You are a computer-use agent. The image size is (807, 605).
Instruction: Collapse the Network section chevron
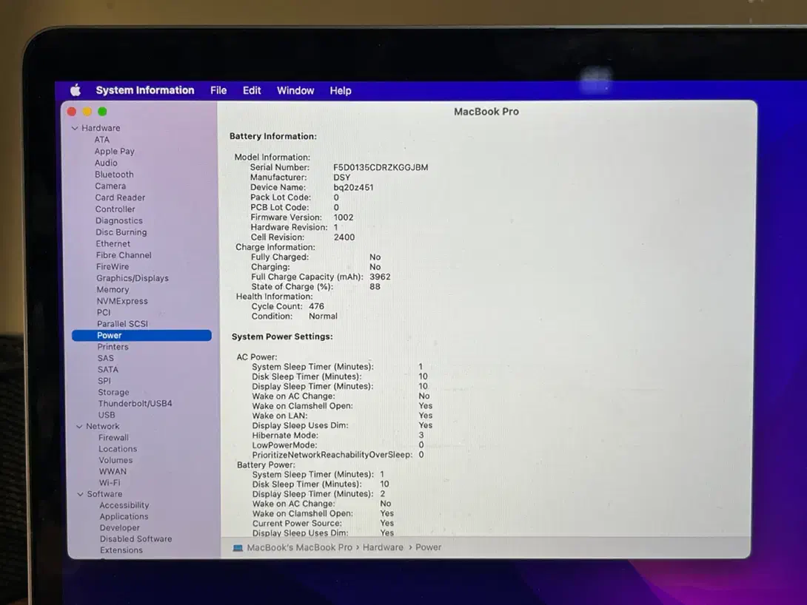(x=79, y=427)
